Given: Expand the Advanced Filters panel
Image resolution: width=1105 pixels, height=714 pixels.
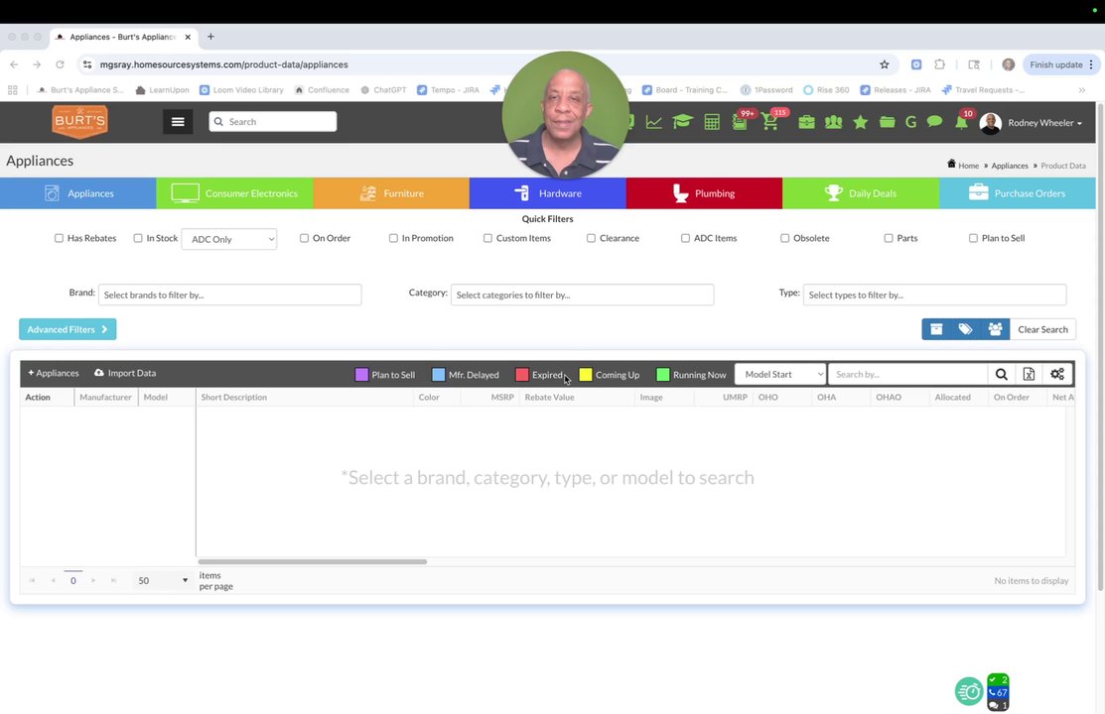Looking at the screenshot, I should 68,329.
